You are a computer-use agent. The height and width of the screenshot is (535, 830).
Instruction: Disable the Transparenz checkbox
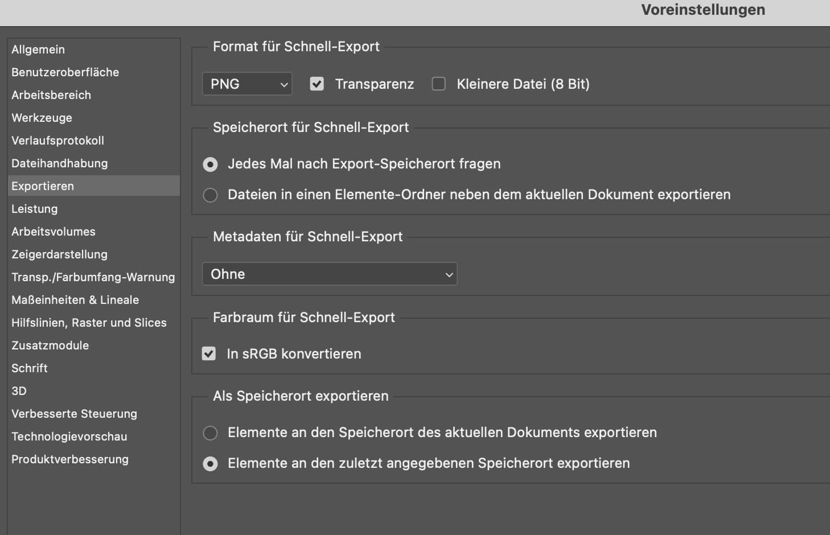coord(317,84)
